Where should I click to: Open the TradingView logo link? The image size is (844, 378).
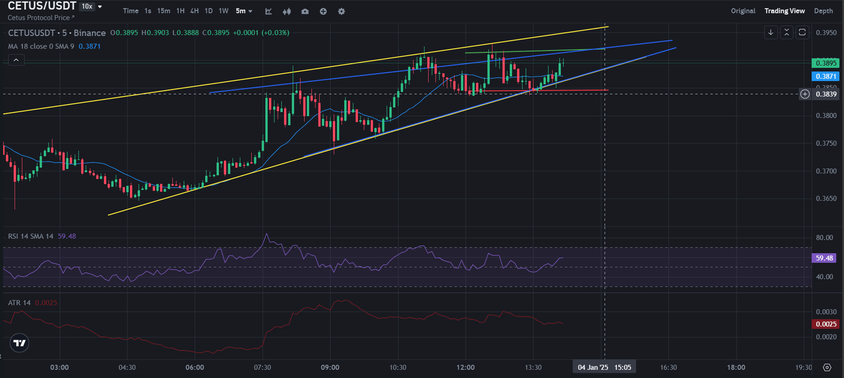coord(20,343)
